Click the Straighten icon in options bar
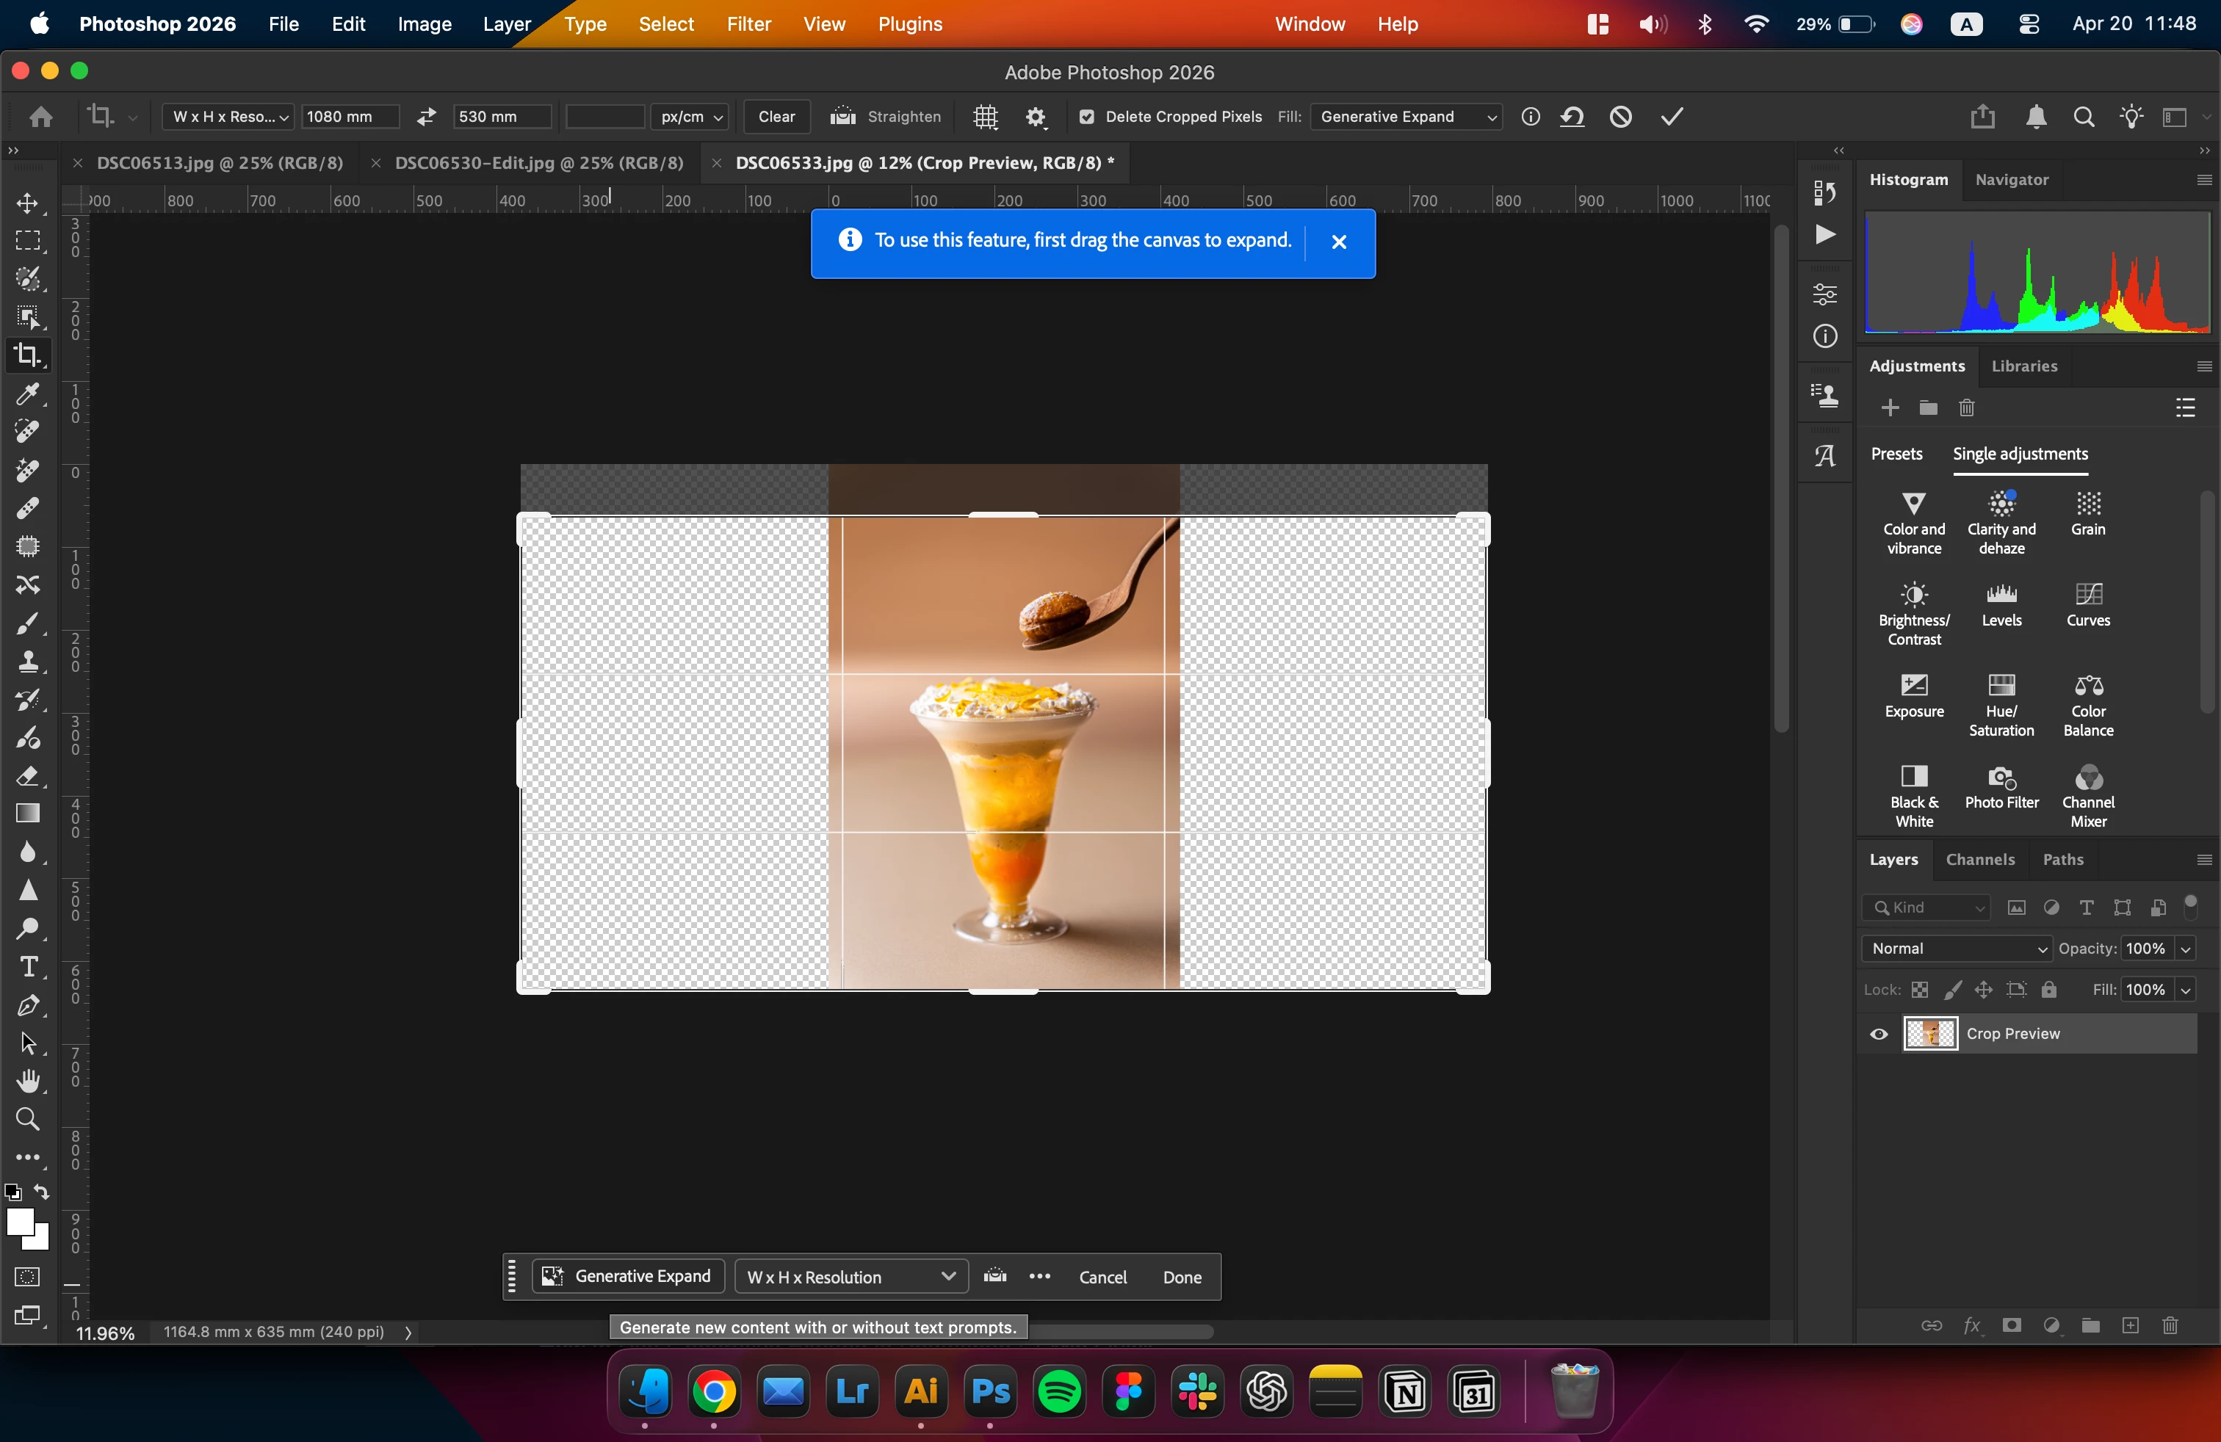This screenshot has height=1442, width=2221. (x=842, y=117)
